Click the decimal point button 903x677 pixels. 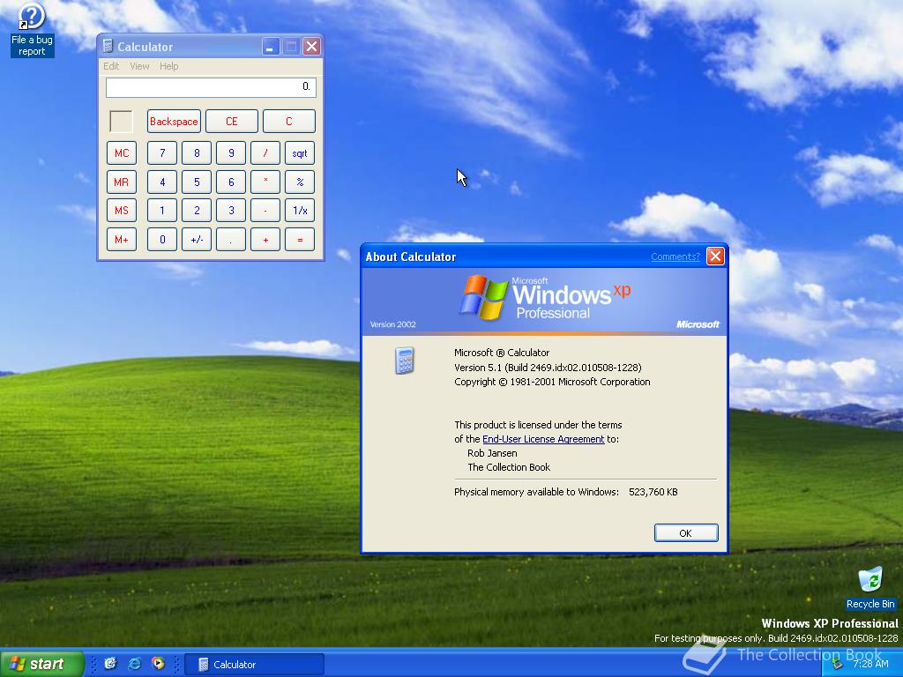[231, 240]
